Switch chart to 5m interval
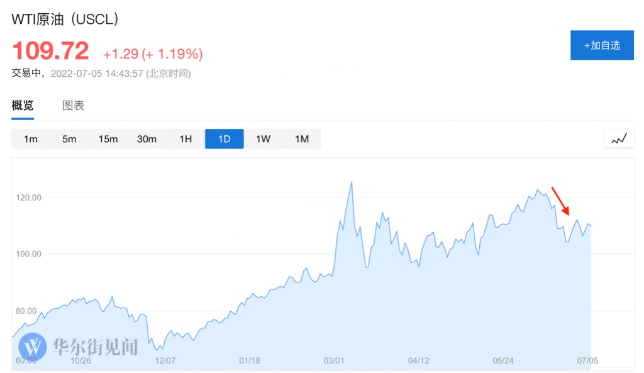644x373 pixels. pos(69,139)
